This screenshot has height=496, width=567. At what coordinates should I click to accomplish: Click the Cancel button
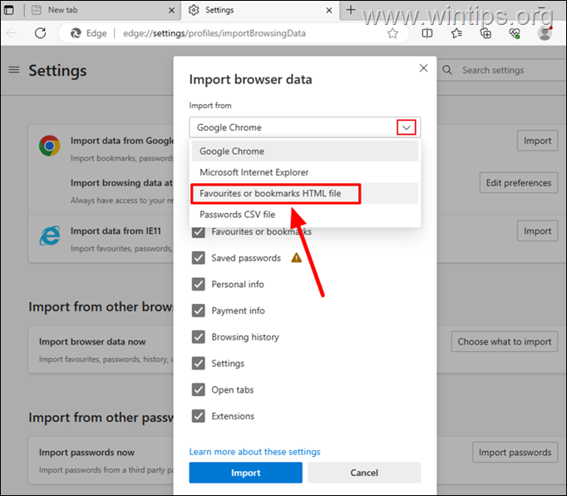364,473
